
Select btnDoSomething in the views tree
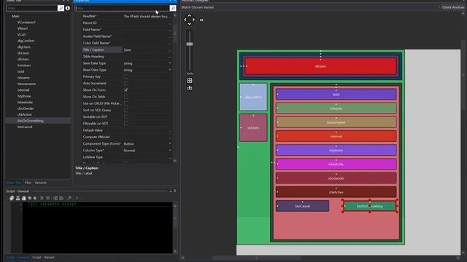(31, 121)
